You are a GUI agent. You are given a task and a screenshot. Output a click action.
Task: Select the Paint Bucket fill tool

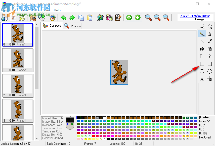pos(202,49)
